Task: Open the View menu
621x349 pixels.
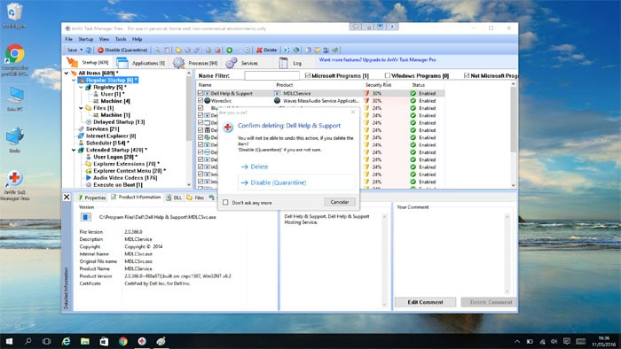Action: (x=104, y=39)
